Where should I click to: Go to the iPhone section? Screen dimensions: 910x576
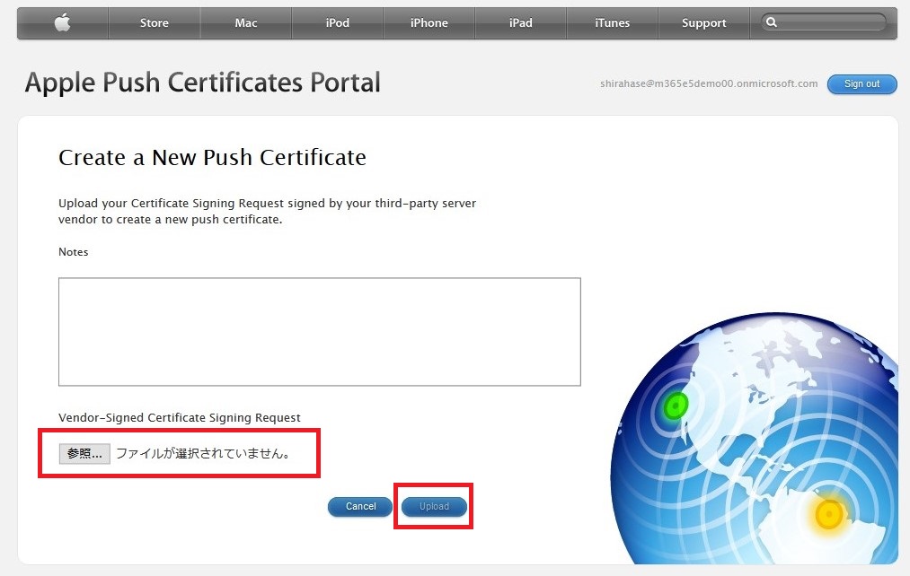pos(428,23)
